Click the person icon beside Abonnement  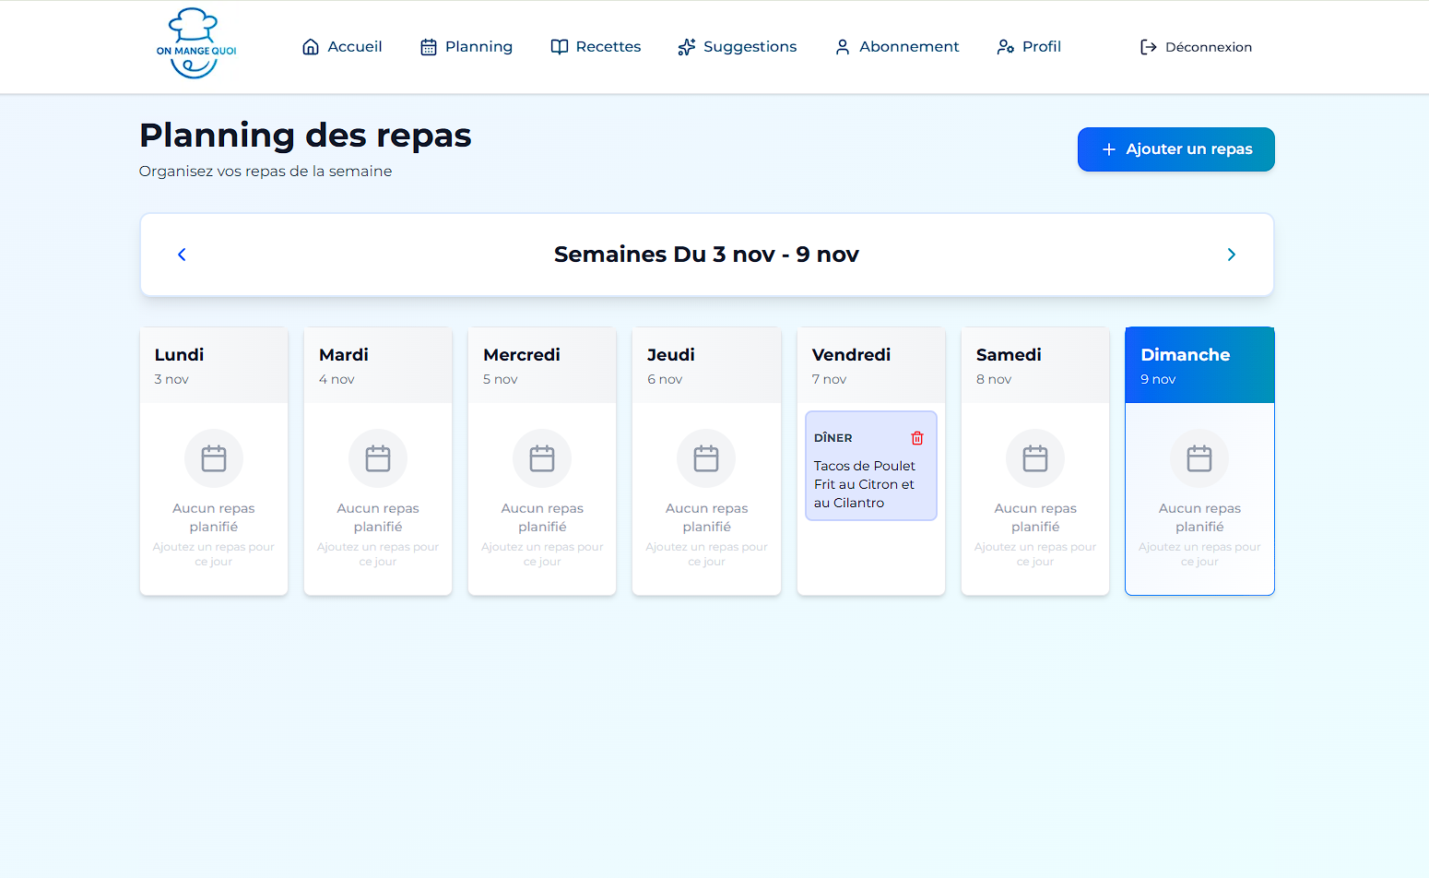point(843,47)
